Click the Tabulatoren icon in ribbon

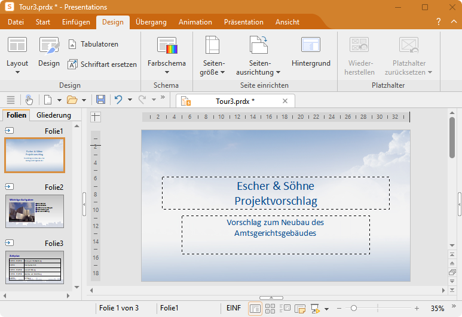point(72,44)
